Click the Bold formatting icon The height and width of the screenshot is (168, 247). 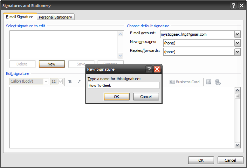click(70, 82)
